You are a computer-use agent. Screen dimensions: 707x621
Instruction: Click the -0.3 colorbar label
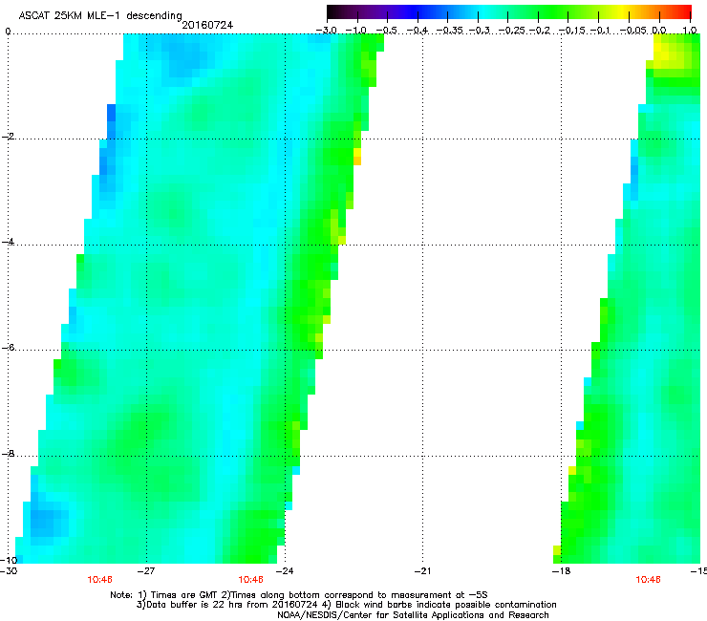480,31
